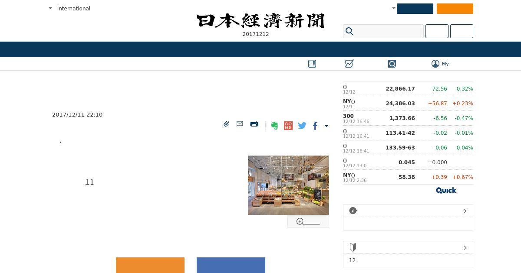Click the blue block below article
Screen dimensions: 521x273
231,265
